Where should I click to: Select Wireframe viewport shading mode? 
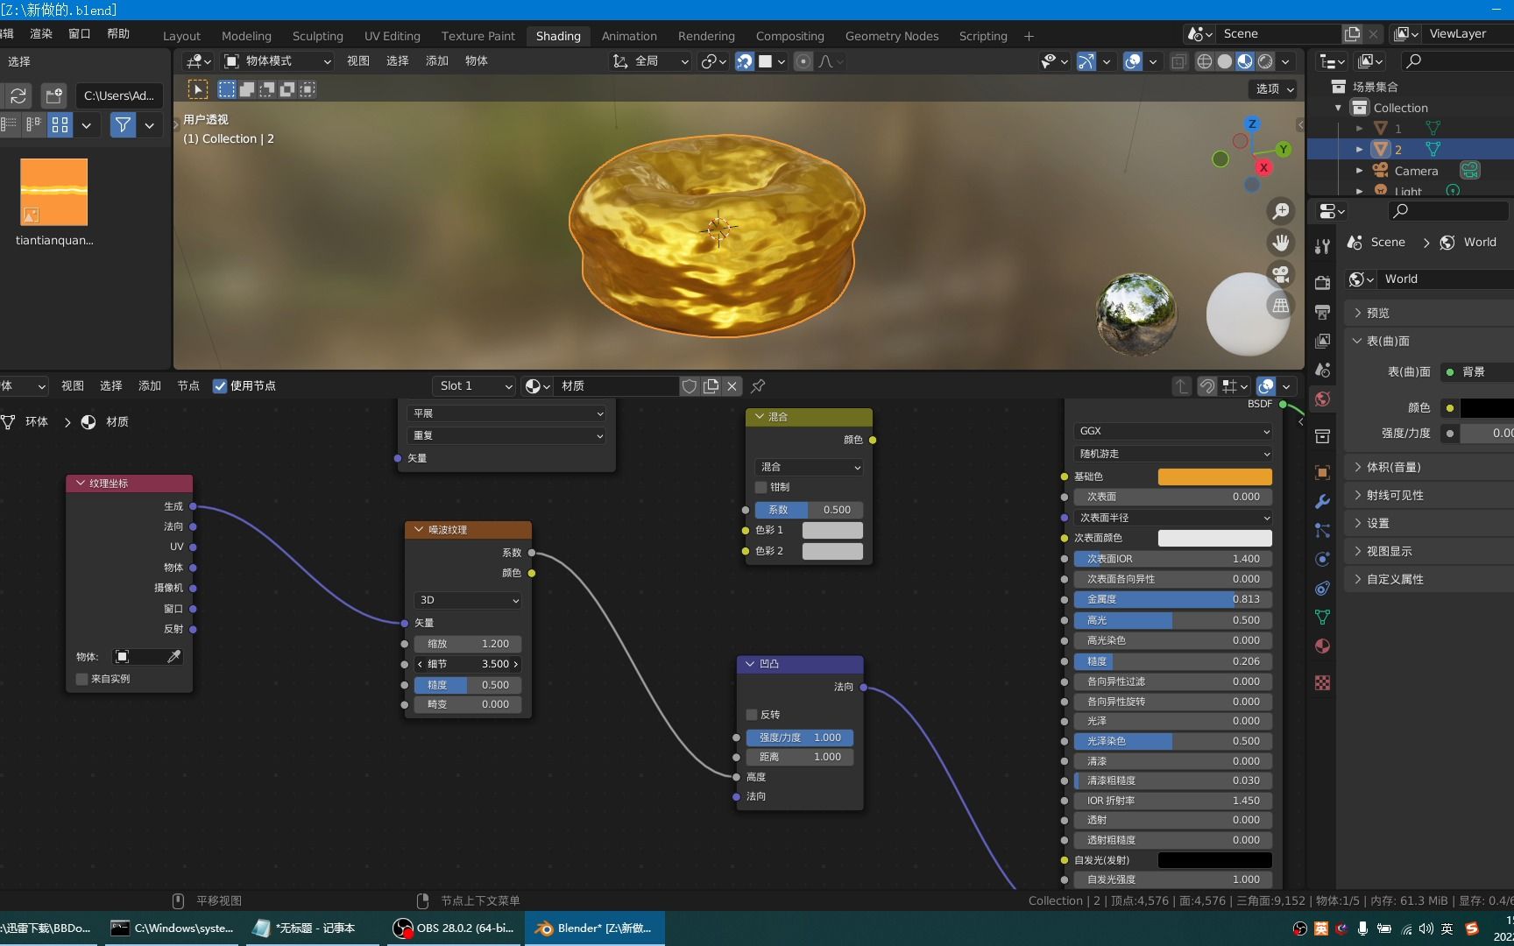click(1205, 61)
